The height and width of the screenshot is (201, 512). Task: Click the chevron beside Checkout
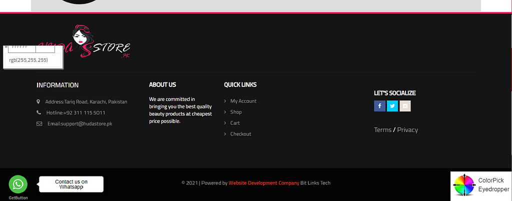[225, 134]
